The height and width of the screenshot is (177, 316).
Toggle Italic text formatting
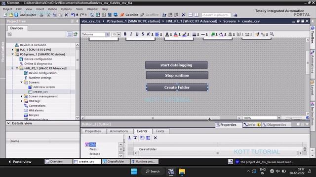click(131, 34)
